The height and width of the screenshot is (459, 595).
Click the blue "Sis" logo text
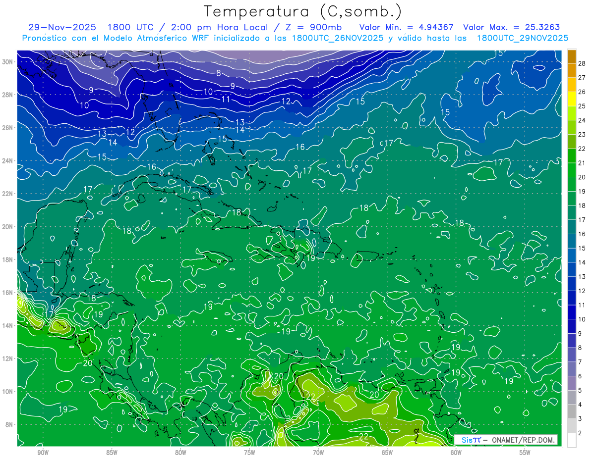coord(467,440)
